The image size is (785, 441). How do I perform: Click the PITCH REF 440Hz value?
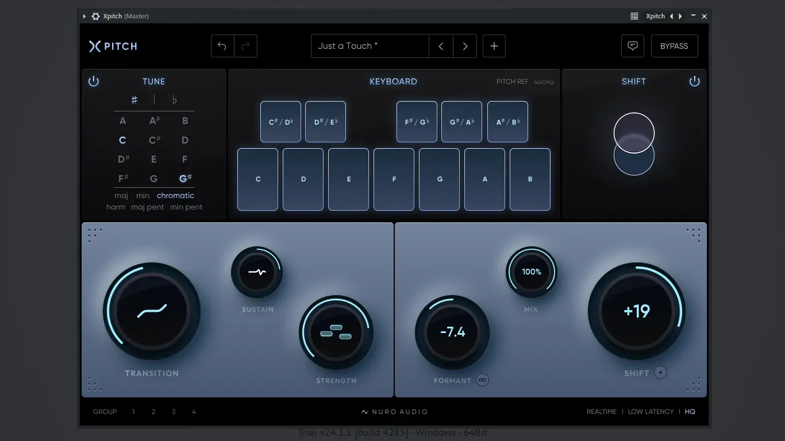click(544, 82)
